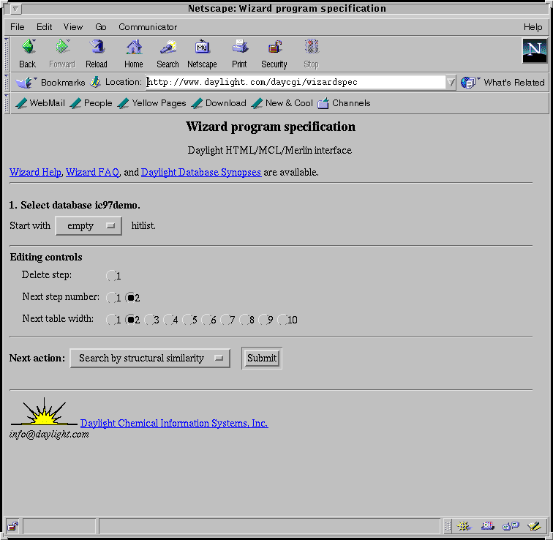Set Next step number to 1
The height and width of the screenshot is (540, 553).
click(111, 298)
